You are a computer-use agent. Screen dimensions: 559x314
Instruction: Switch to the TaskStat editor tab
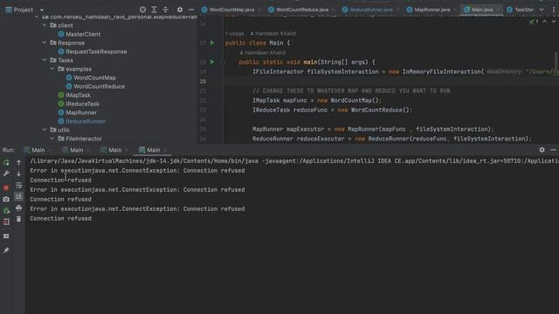point(520,10)
